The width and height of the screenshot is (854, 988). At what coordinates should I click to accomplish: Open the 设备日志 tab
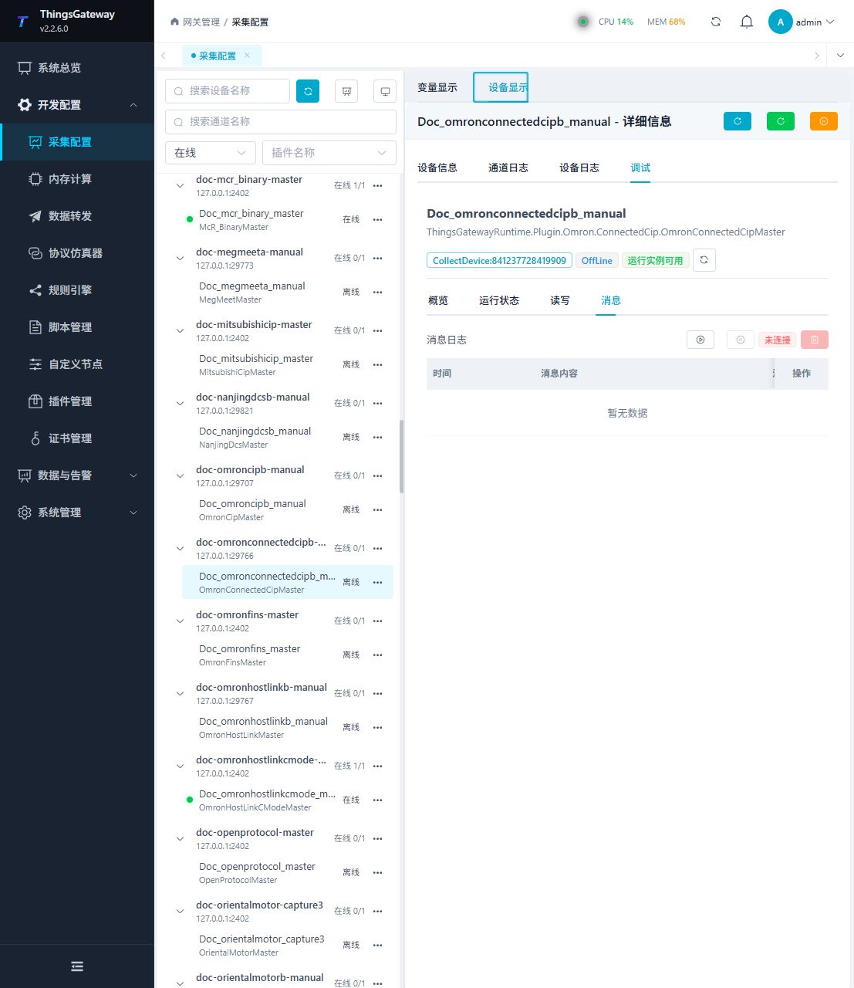pyautogui.click(x=579, y=167)
